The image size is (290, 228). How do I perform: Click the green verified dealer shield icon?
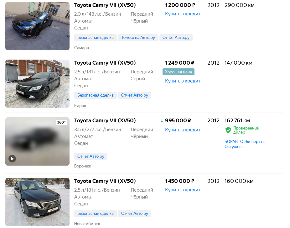228,130
